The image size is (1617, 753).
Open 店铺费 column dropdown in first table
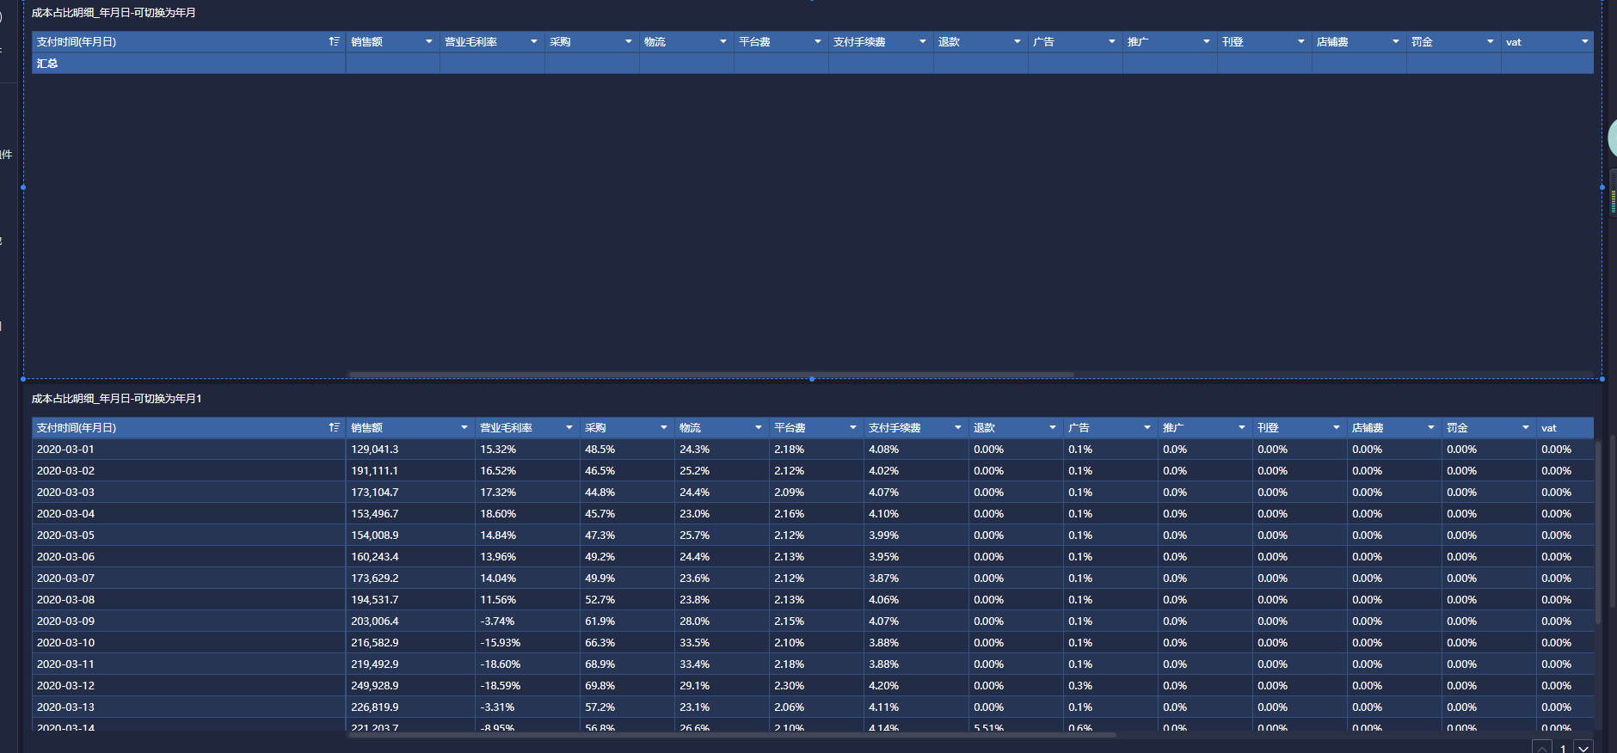pyautogui.click(x=1396, y=41)
